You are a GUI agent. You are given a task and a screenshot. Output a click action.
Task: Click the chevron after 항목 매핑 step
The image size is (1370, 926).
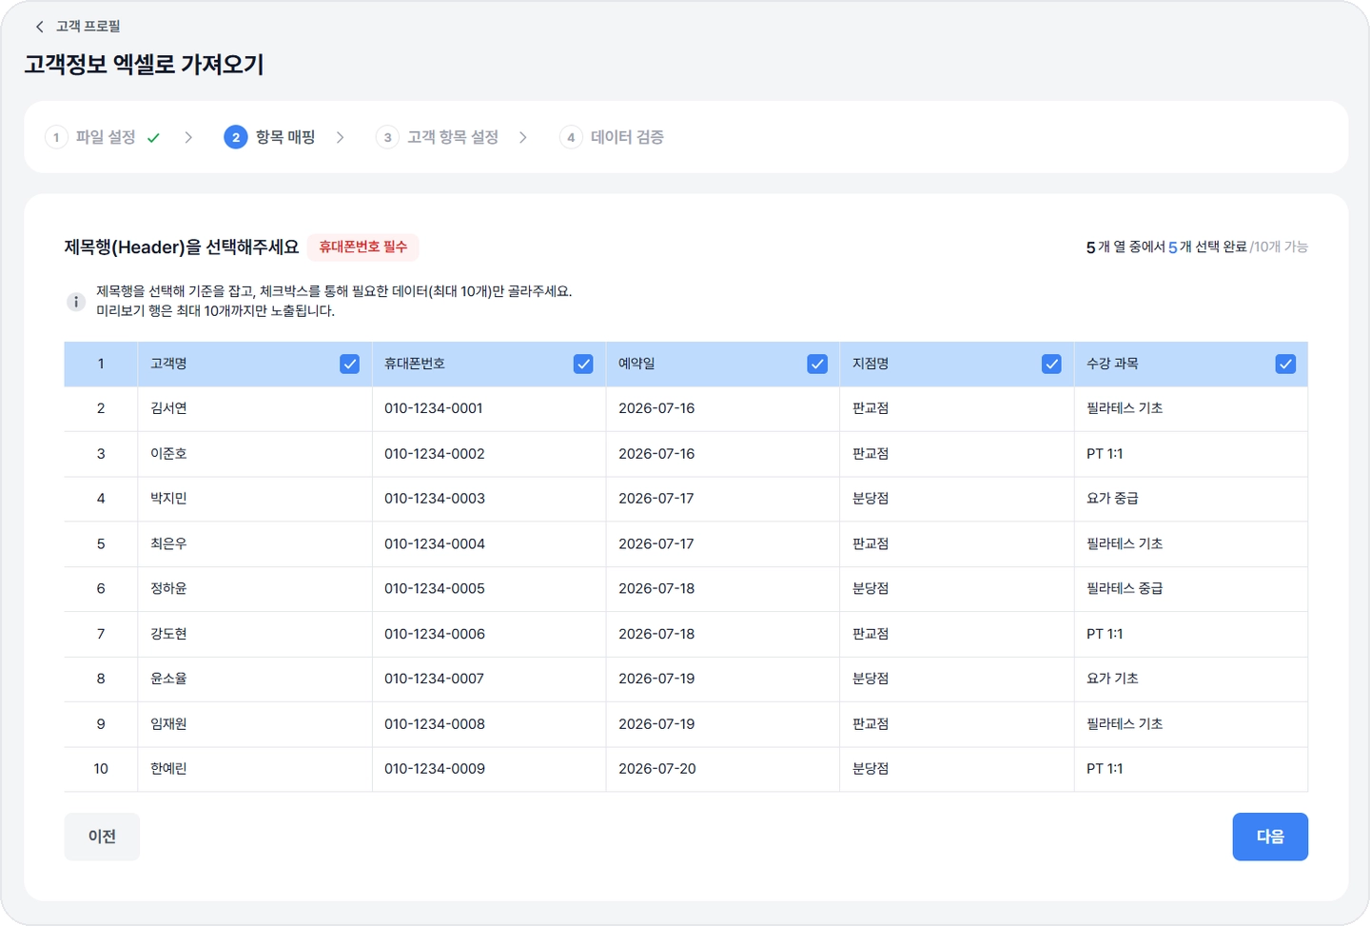[x=340, y=137]
